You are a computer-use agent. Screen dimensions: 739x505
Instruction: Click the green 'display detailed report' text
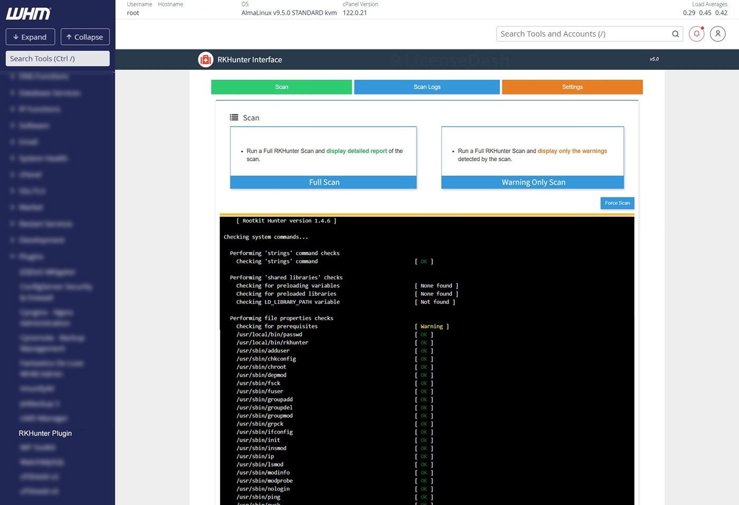356,151
